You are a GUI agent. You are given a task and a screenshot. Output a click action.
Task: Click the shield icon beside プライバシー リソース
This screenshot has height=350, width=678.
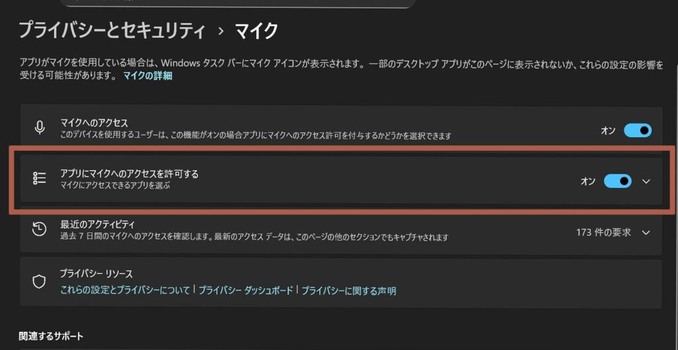tap(40, 281)
